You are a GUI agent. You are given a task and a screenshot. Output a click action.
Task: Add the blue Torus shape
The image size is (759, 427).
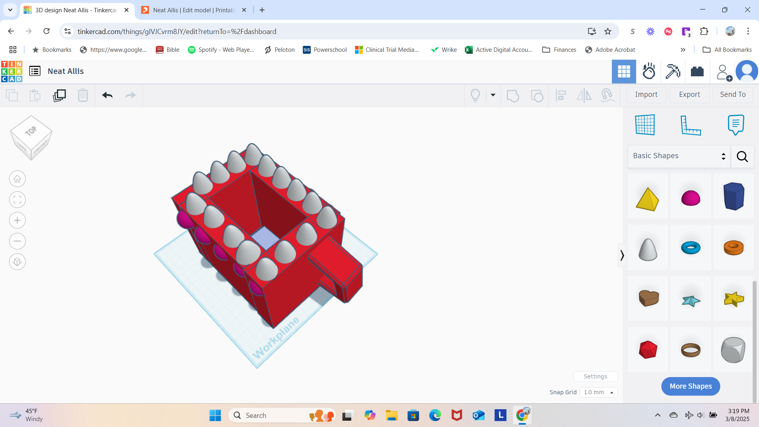(x=691, y=248)
